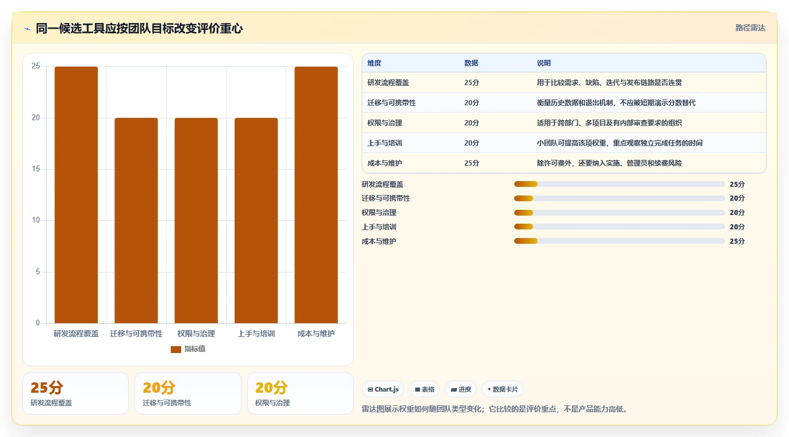Screen dimensions: 789x437
Task: Click the 维度 column header
Action: pyautogui.click(x=374, y=63)
